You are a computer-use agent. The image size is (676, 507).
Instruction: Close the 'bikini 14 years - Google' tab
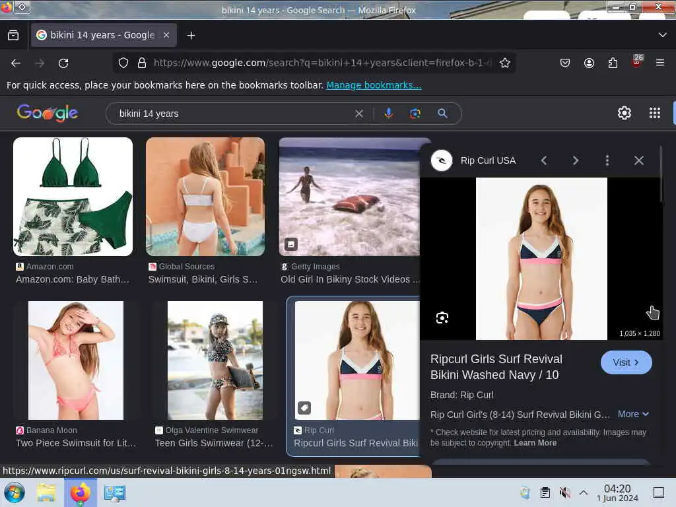[166, 35]
